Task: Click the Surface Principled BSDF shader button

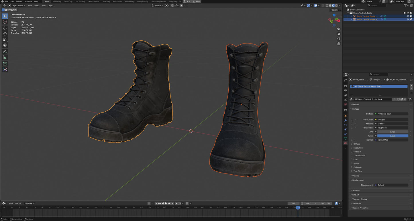Action: coord(391,114)
